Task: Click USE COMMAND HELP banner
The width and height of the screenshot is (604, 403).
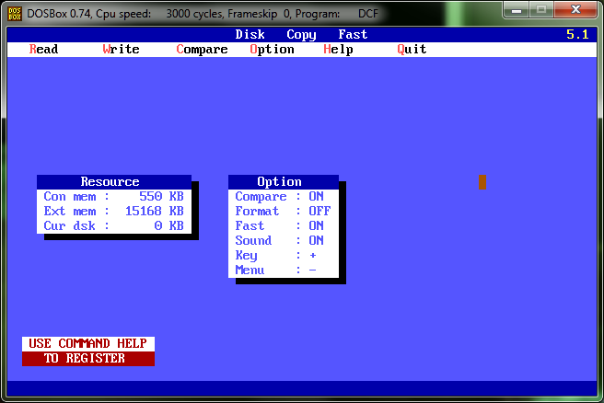Action: (x=87, y=344)
